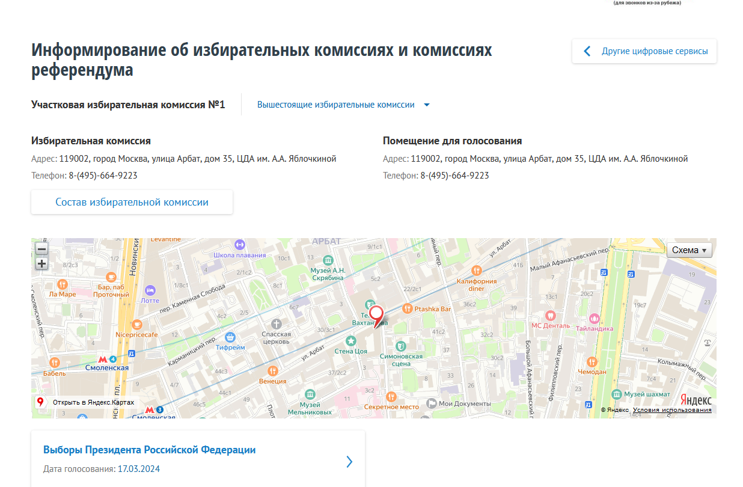The width and height of the screenshot is (743, 487).
Task: Click the Симоновская сцена theater icon
Action: coord(401,346)
